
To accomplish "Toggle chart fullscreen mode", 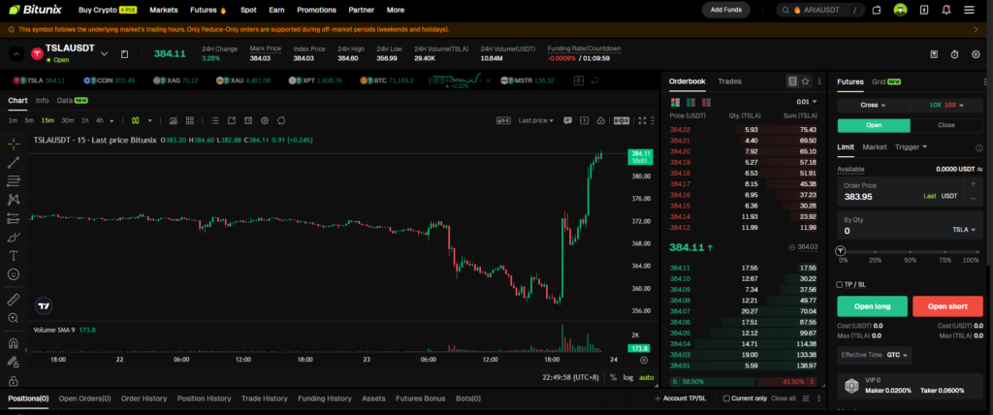I will pyautogui.click(x=642, y=120).
